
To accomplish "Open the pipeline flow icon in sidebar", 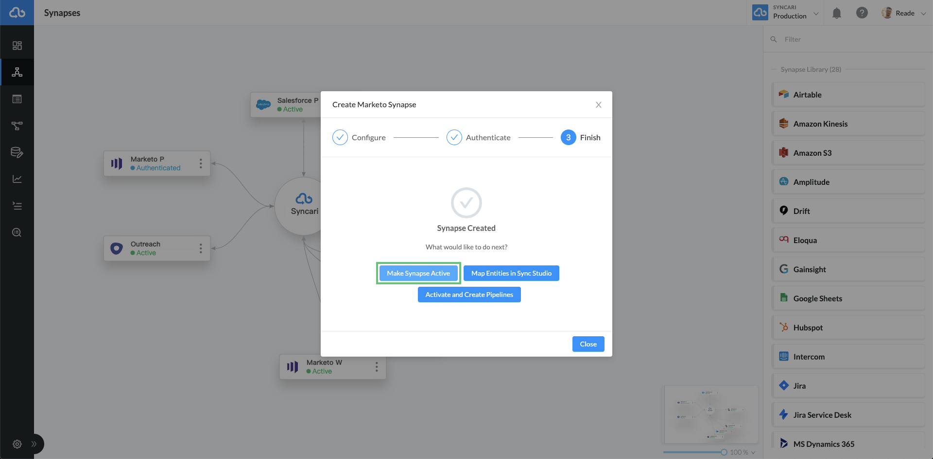I will 17,126.
